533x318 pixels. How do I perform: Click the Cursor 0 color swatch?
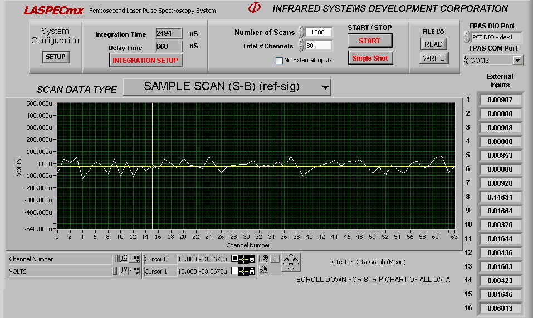click(235, 259)
